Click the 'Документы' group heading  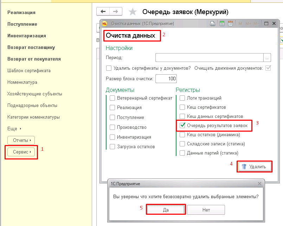pyautogui.click(x=120, y=90)
